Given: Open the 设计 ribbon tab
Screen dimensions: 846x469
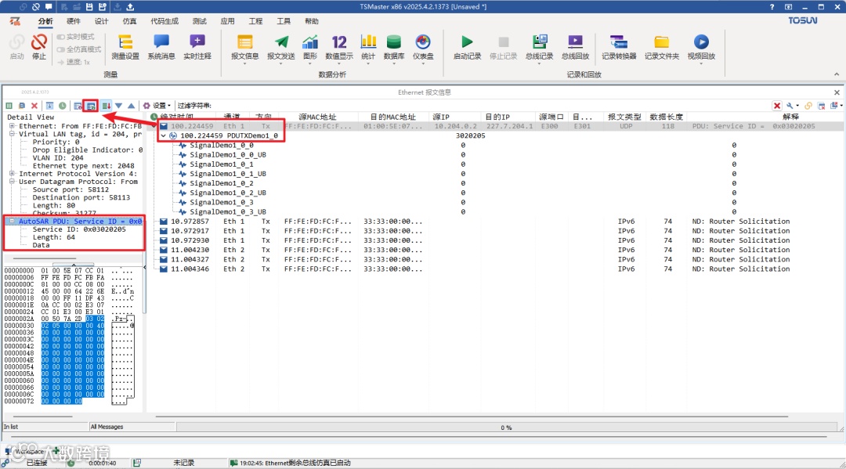Looking at the screenshot, I should pyautogui.click(x=101, y=21).
